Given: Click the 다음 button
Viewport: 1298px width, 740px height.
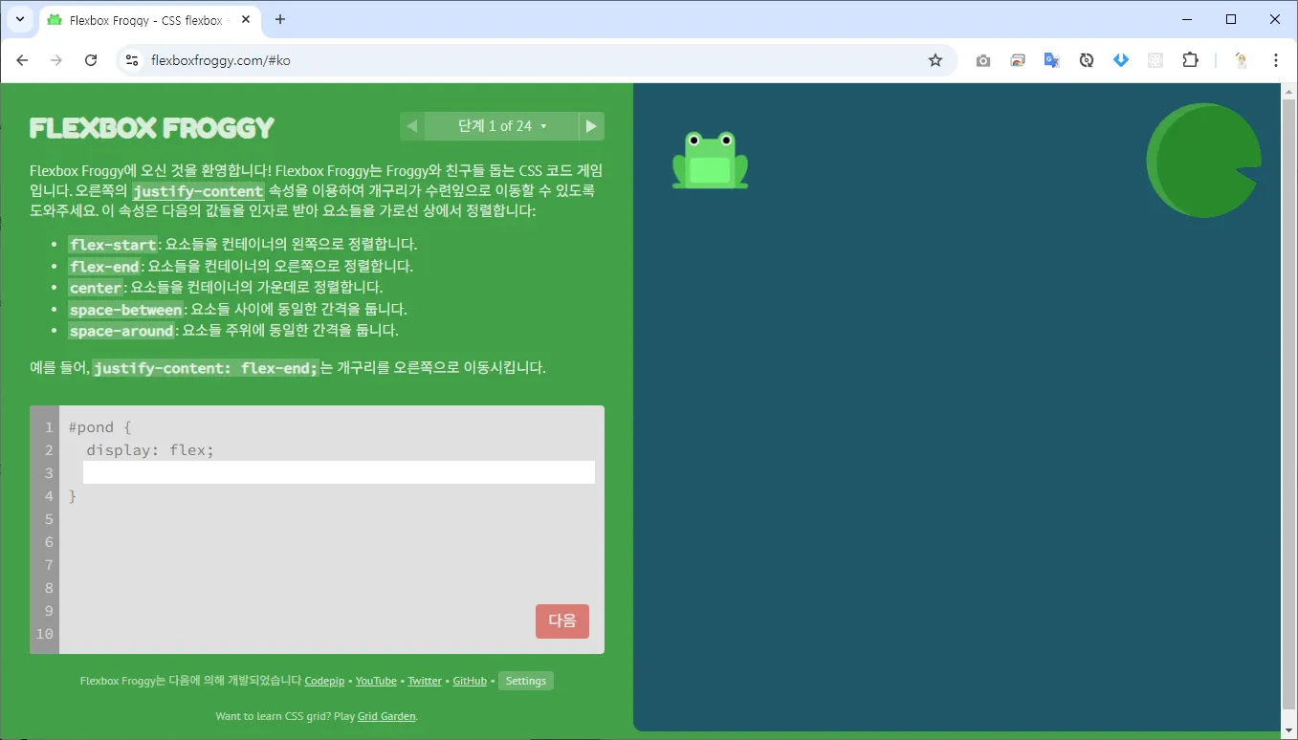Looking at the screenshot, I should click(562, 620).
